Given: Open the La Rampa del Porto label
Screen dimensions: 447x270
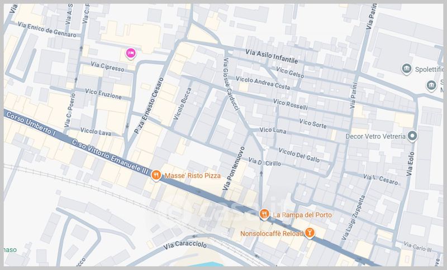Looking at the screenshot, I should point(302,215).
